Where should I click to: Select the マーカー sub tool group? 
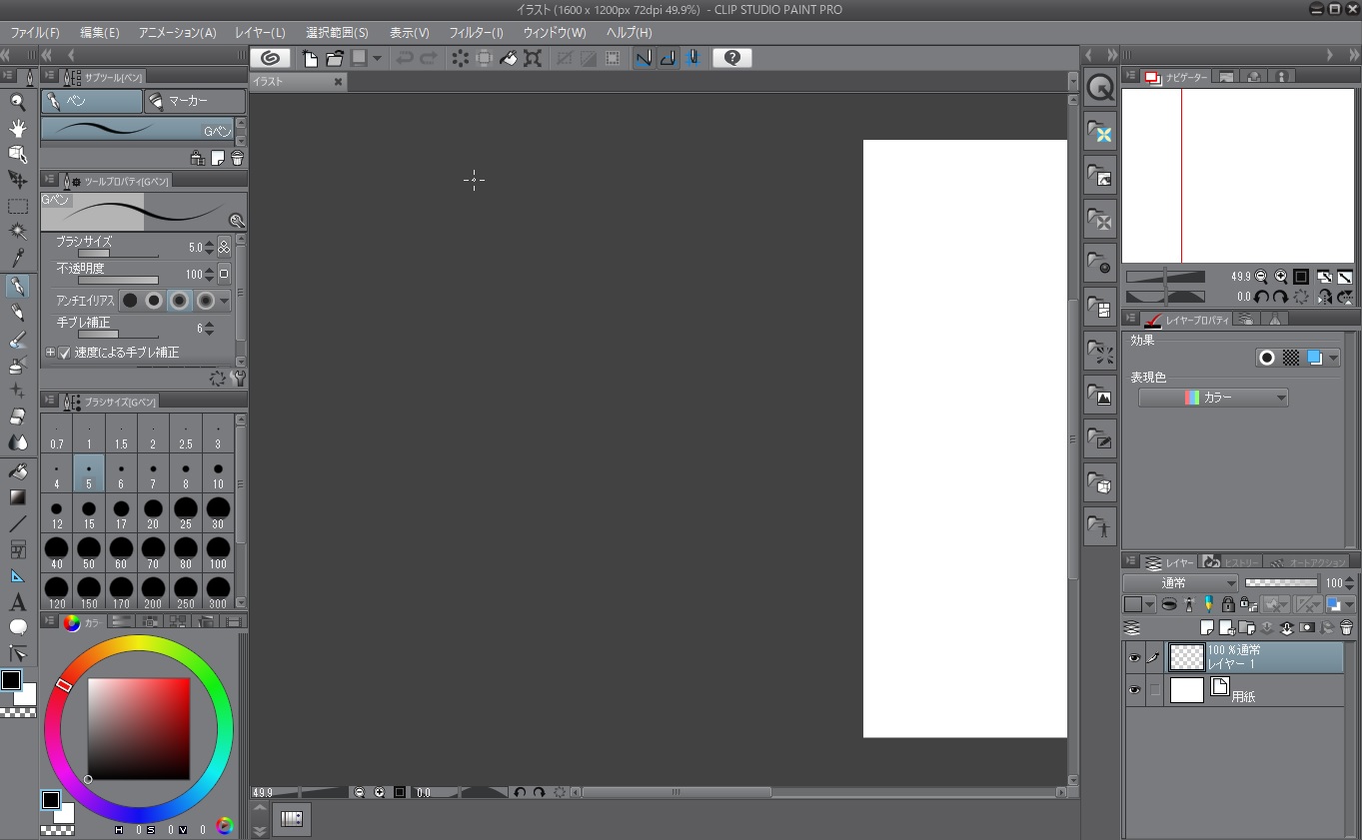[195, 101]
